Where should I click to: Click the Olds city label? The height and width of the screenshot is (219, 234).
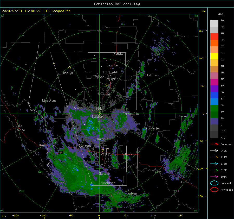[x=99, y=109]
